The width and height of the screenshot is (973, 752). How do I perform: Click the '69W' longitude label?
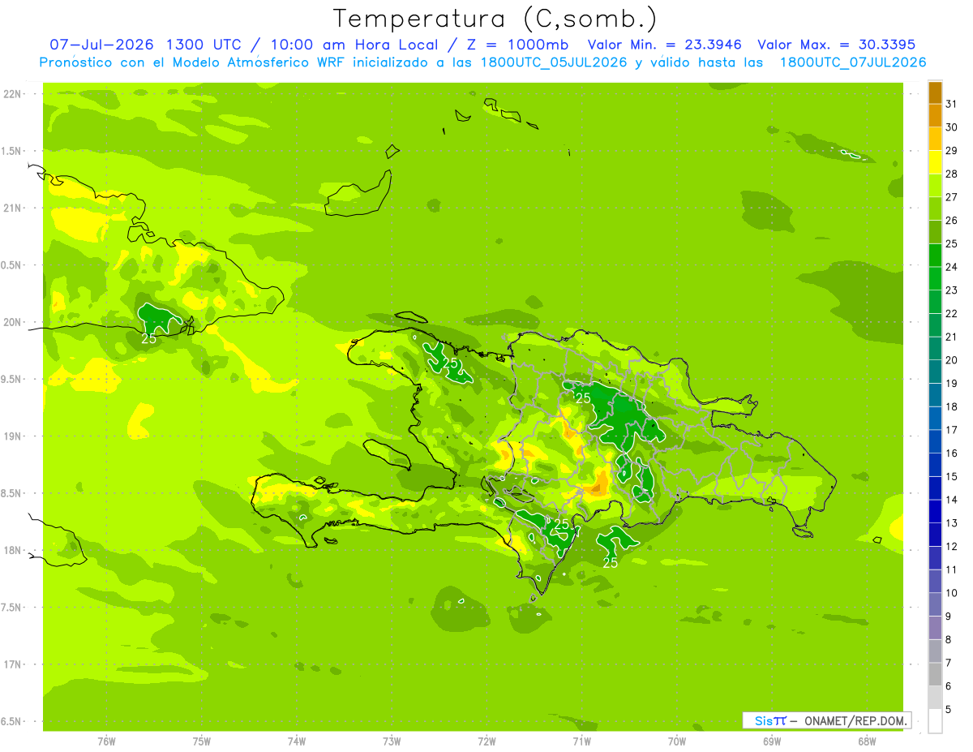[x=771, y=741]
